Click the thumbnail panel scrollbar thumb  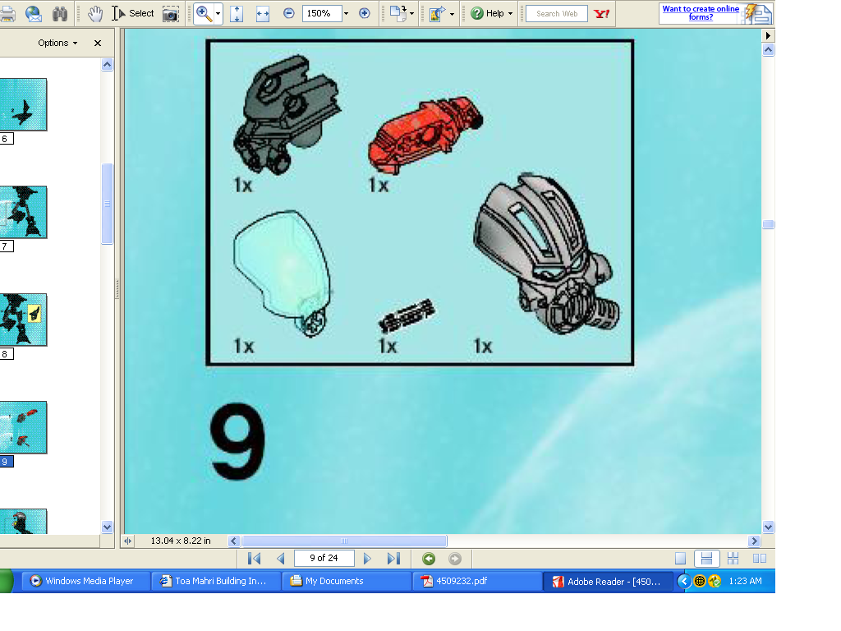108,204
